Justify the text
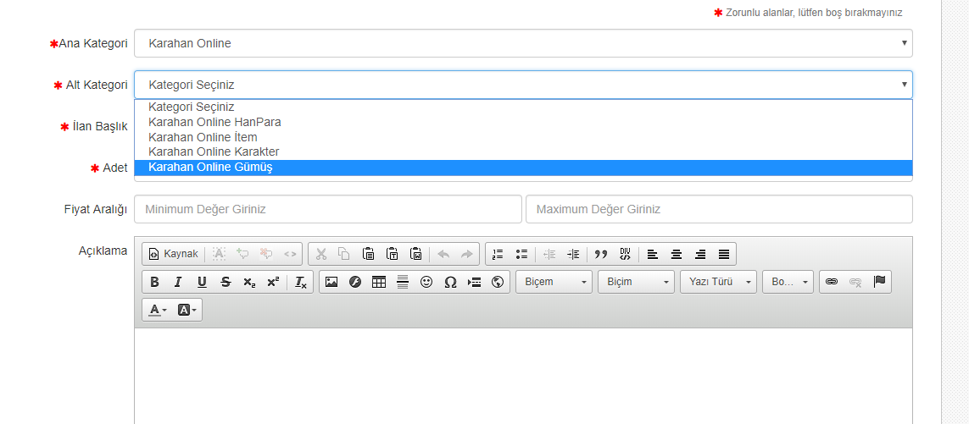Screen dimensions: 969x424 click(724, 254)
